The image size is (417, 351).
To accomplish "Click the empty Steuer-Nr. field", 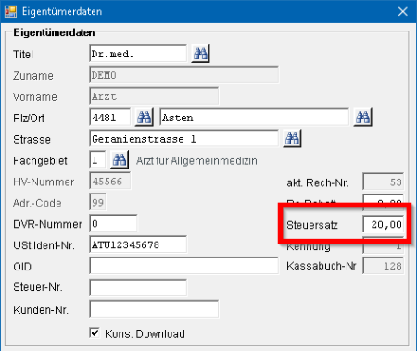I will (138, 288).
